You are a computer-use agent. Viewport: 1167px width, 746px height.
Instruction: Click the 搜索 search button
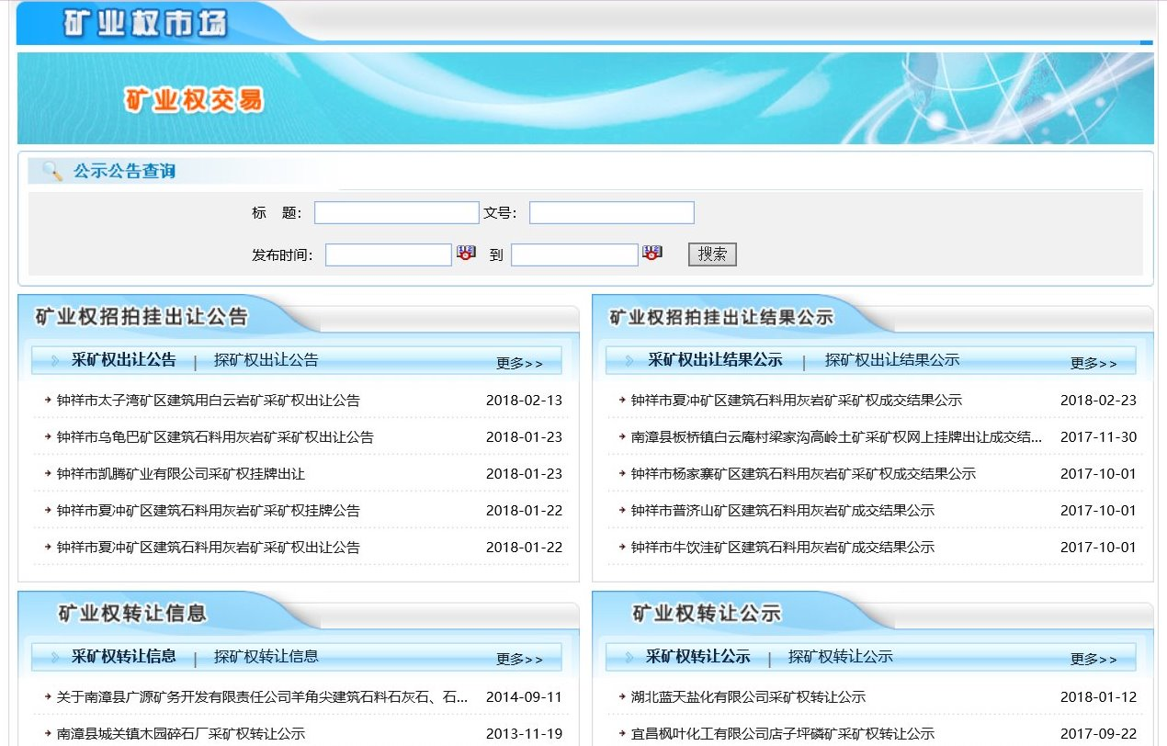click(712, 254)
